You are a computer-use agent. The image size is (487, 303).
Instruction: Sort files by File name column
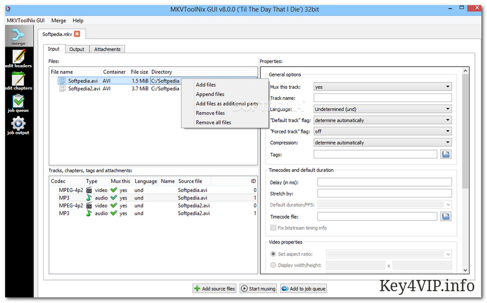(75, 72)
